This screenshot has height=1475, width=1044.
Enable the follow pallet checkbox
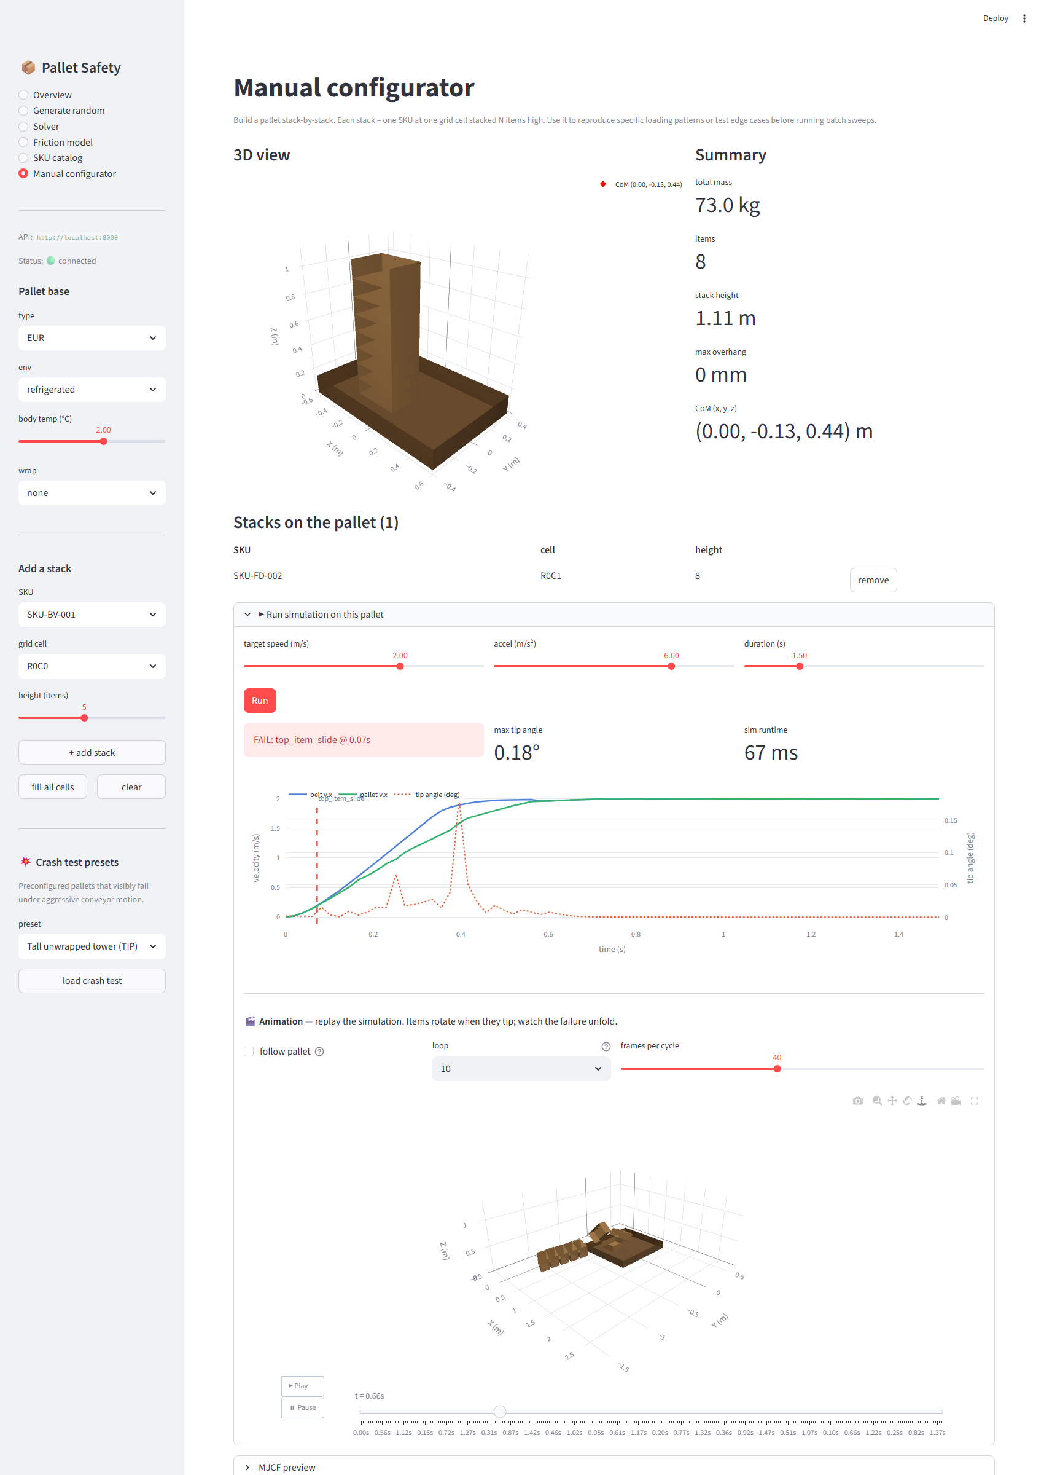pyautogui.click(x=249, y=1051)
